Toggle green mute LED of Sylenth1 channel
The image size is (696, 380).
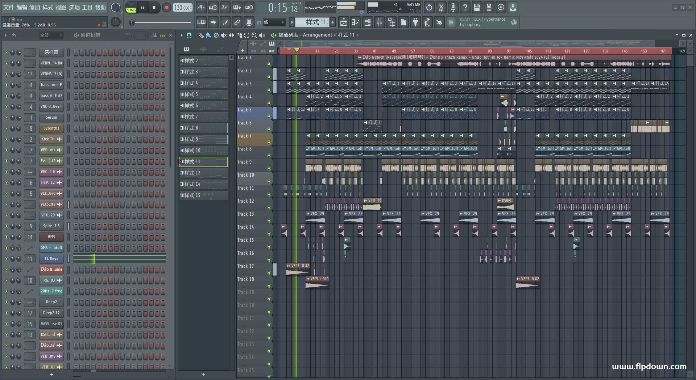pyautogui.click(x=6, y=128)
